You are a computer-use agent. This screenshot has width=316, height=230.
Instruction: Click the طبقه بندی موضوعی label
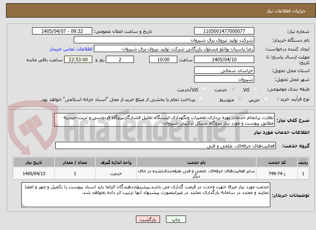(x=288, y=89)
